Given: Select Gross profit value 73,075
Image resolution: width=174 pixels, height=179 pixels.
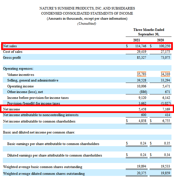Looking at the screenshot, I should [165, 58].
